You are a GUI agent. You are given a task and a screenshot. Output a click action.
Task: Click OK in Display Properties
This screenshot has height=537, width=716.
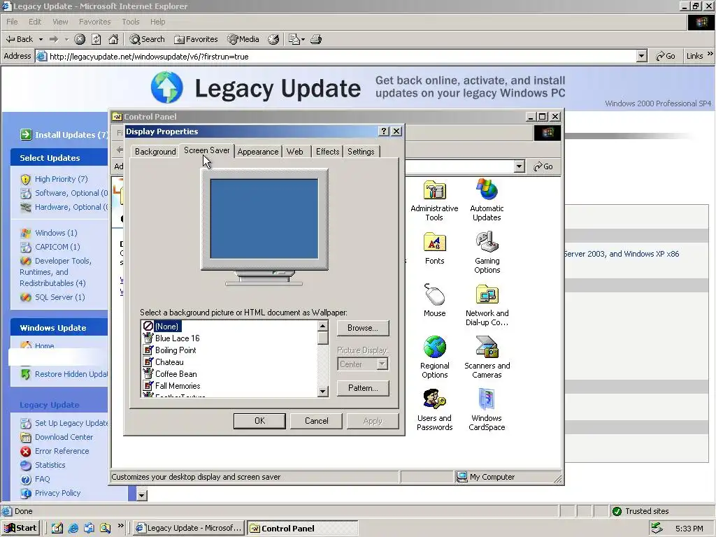point(259,420)
